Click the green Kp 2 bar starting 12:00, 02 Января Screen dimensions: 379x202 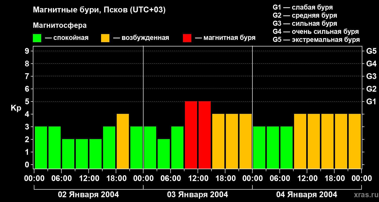[96, 154]
